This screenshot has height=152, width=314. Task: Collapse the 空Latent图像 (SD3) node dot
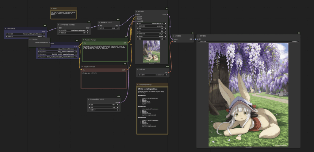pyautogui.click(x=89, y=99)
